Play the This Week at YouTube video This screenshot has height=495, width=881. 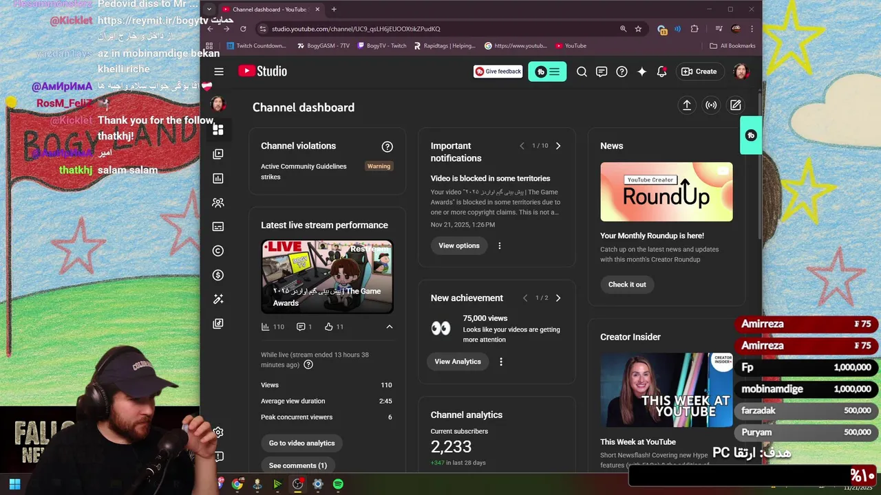pos(666,390)
